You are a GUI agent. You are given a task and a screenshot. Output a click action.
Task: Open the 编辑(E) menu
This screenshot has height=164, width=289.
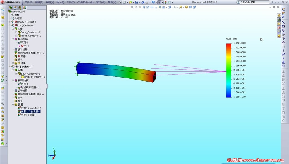coord(39,2)
